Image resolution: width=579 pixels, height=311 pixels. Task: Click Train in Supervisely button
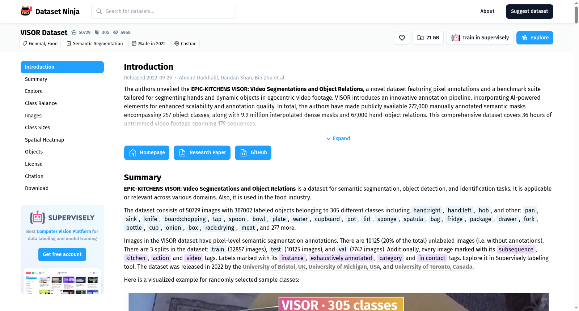point(480,38)
